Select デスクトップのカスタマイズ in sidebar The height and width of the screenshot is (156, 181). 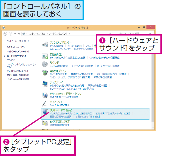18,71
